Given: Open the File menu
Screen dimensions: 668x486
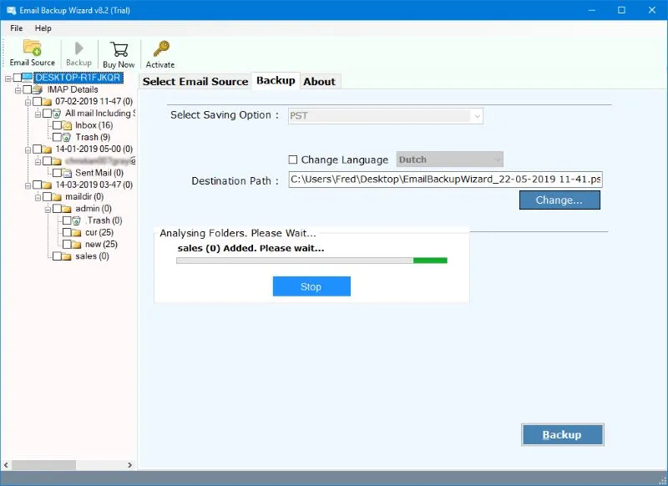Looking at the screenshot, I should pos(17,28).
